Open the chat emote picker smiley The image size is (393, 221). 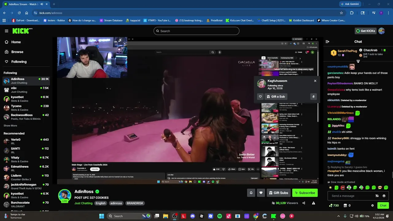click(x=384, y=196)
